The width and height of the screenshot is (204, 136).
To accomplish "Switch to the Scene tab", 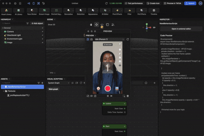I will coord(50,19).
